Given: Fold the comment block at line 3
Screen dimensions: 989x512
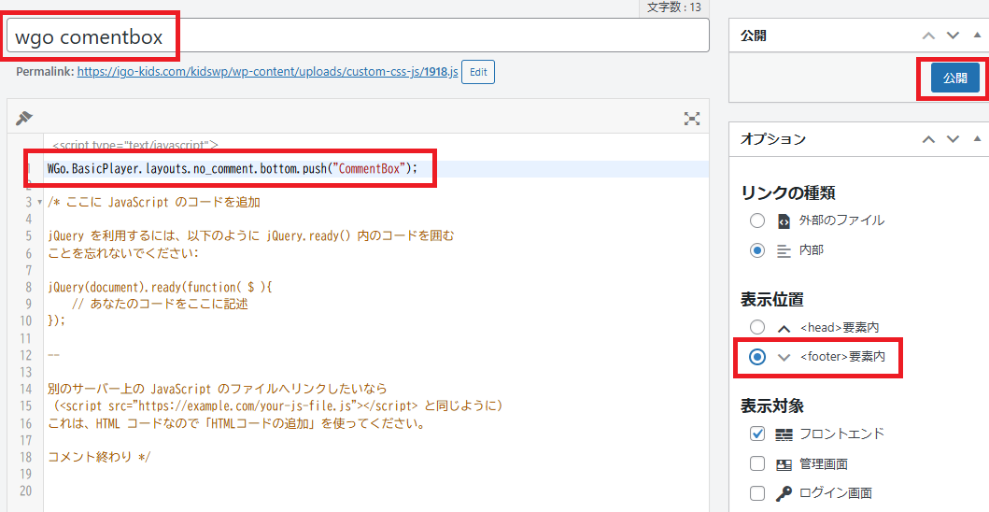Looking at the screenshot, I should pos(40,202).
